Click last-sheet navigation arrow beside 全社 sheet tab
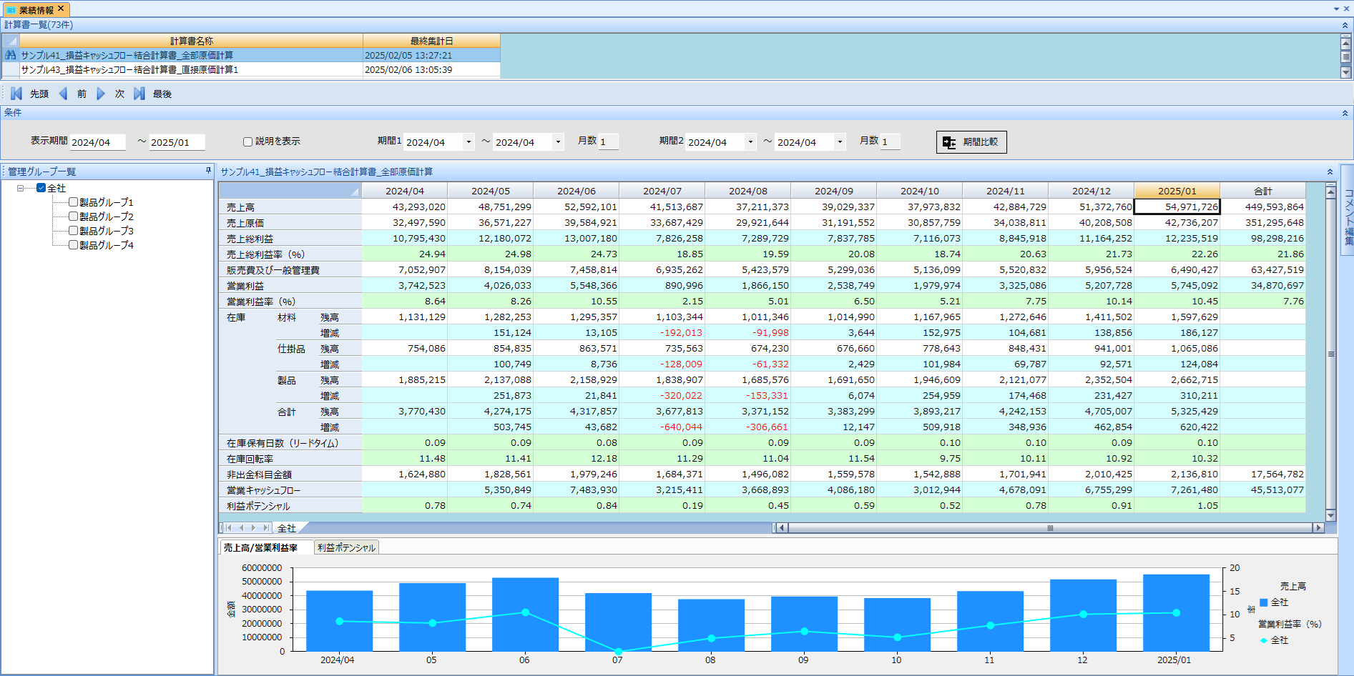 coord(265,528)
